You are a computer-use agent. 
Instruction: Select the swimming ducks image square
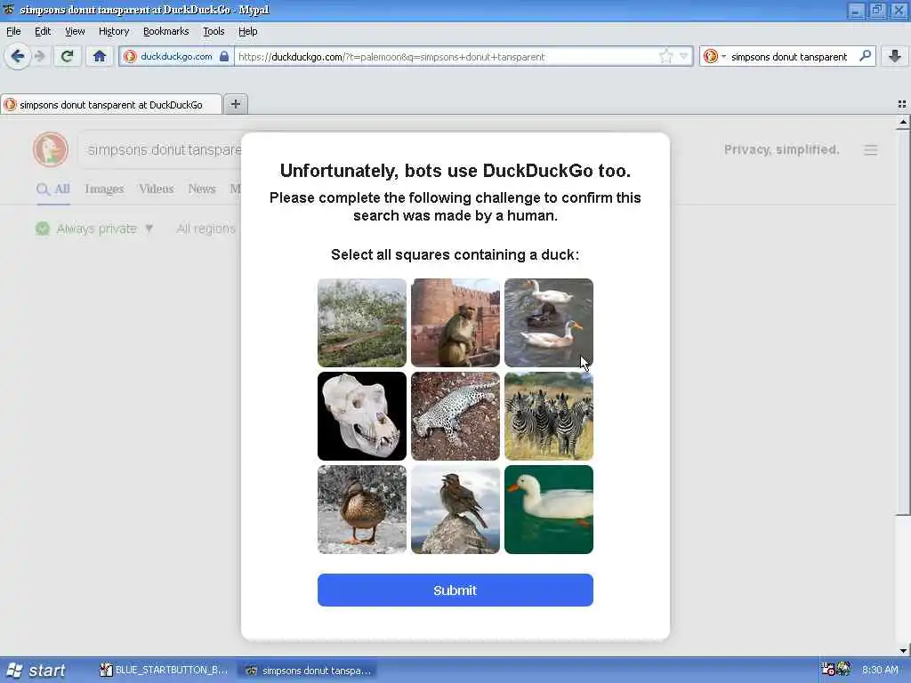[548, 322]
